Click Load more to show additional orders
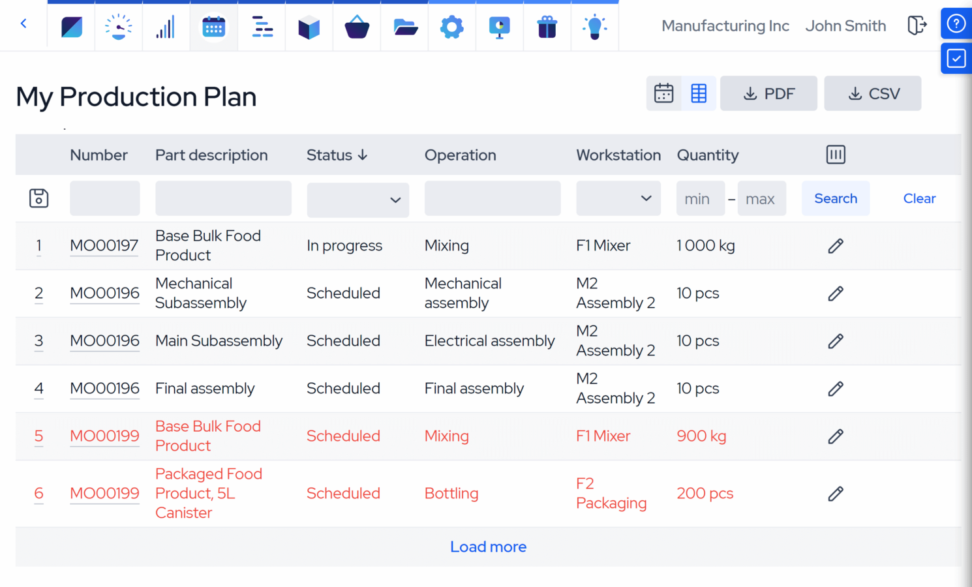Screen dimensions: 972x587 tap(488, 547)
